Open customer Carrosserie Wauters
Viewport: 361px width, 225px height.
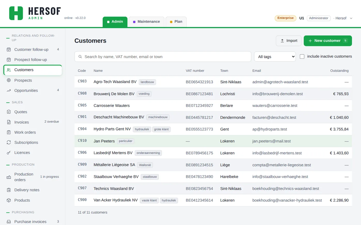tap(213, 105)
